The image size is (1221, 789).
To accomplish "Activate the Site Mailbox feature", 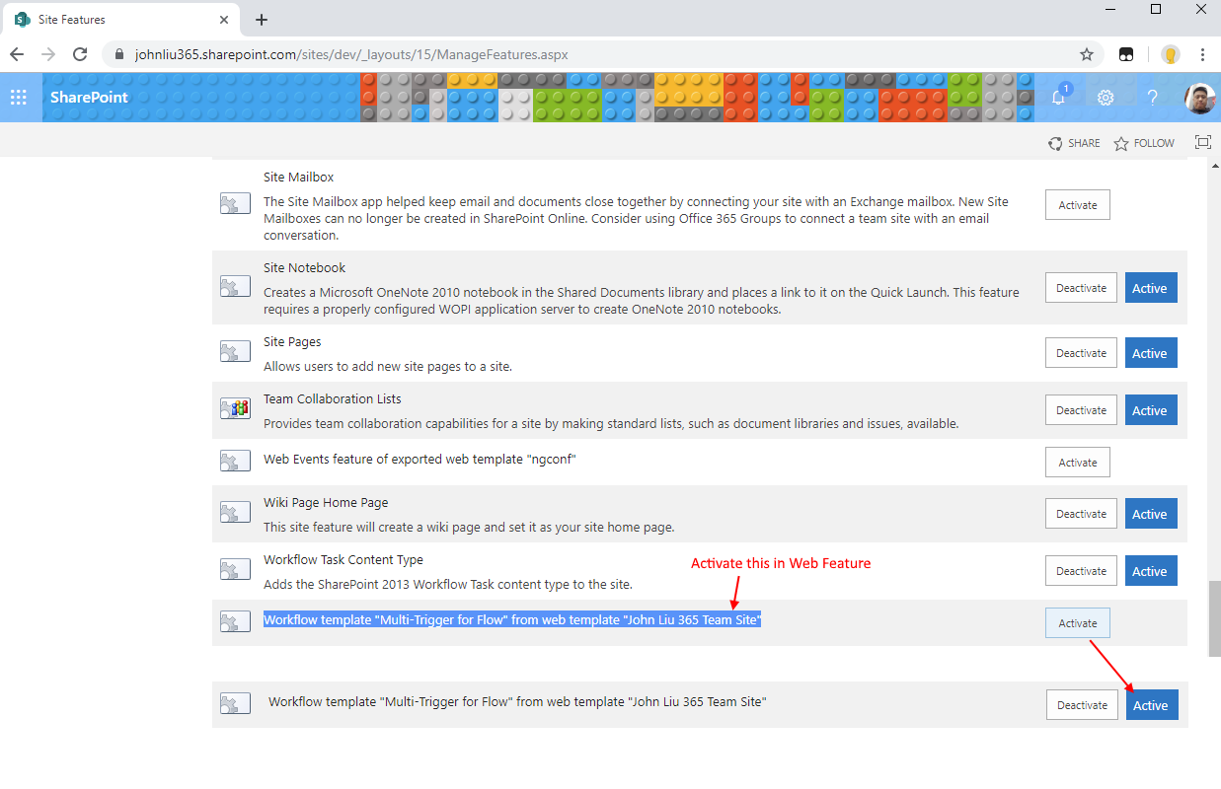I will [1077, 205].
